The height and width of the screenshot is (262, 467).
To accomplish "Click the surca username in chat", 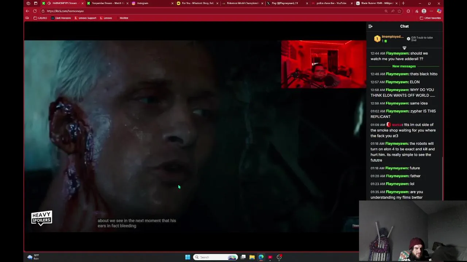I will tap(397, 124).
